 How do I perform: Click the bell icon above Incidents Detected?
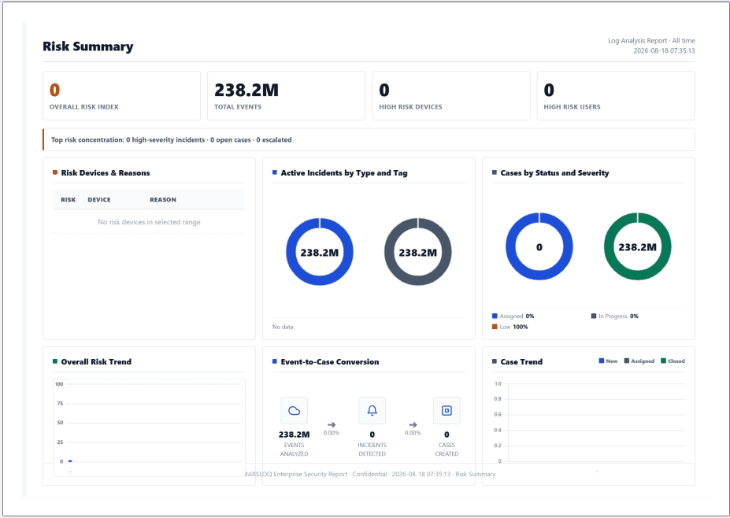pos(372,410)
